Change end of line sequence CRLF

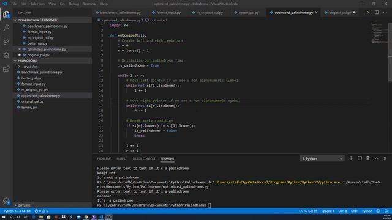354,211
